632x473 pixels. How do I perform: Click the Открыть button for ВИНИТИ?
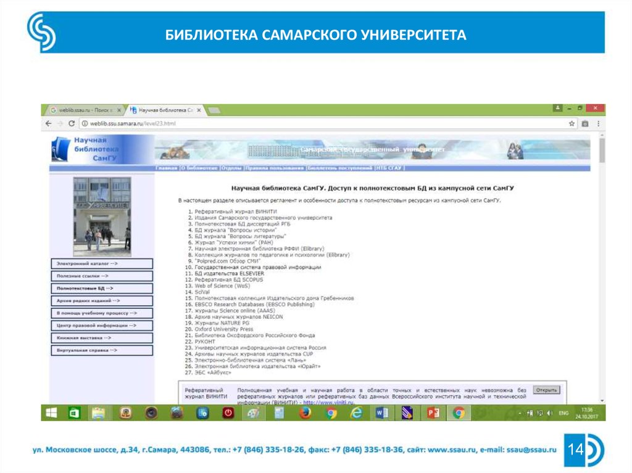pos(546,390)
